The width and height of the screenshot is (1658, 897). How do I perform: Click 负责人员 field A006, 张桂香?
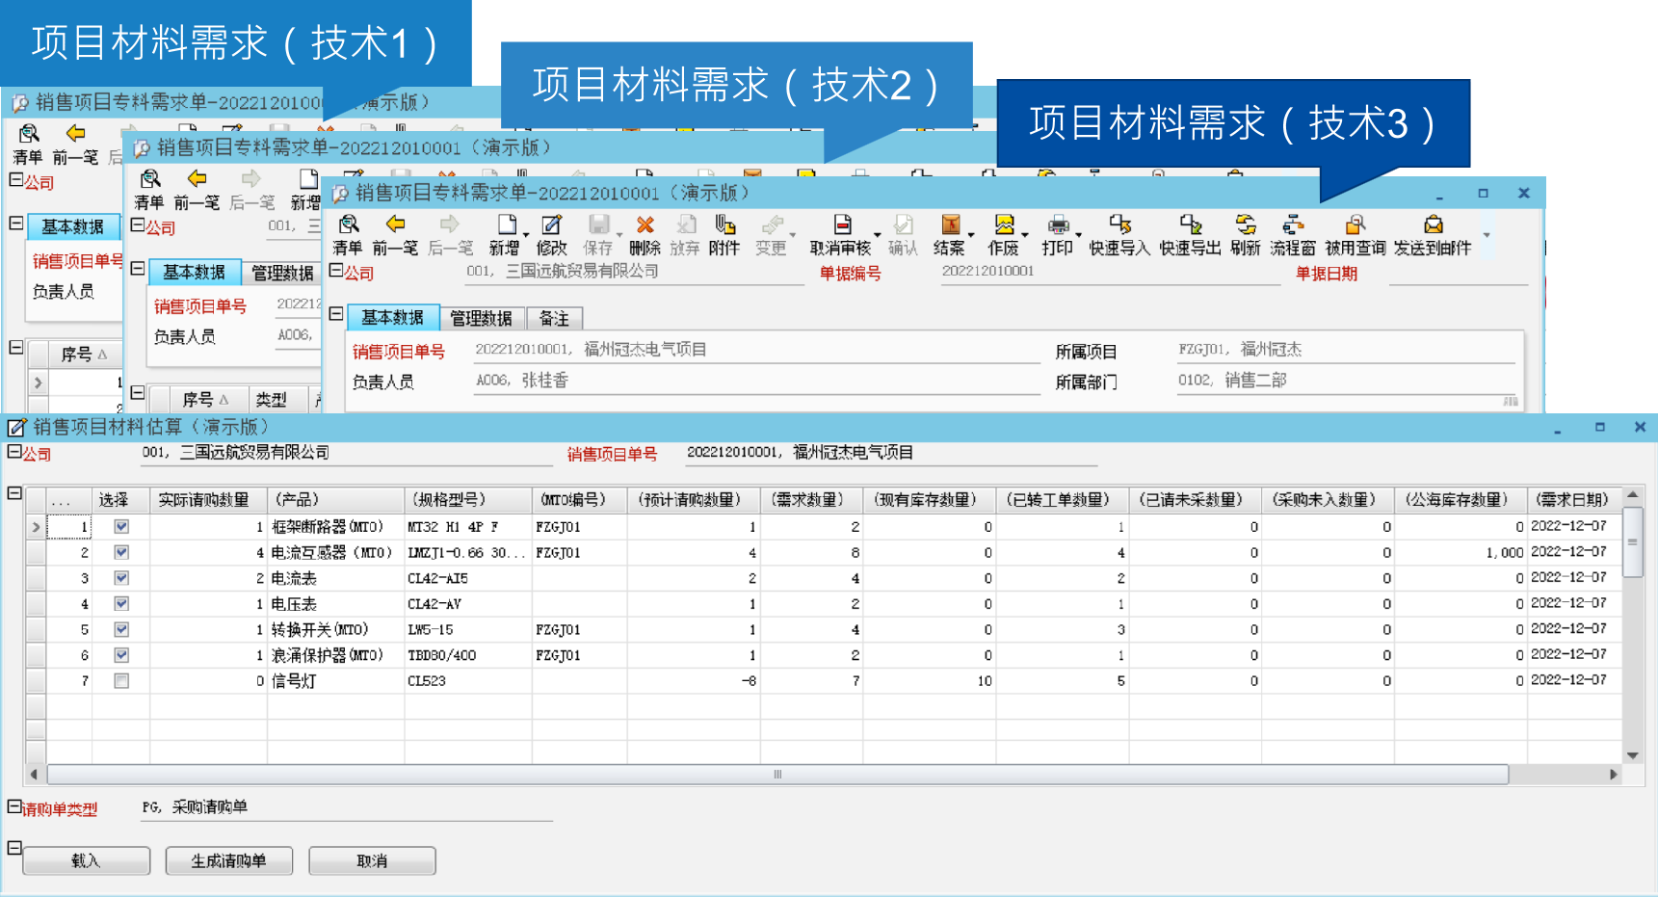pos(757,381)
